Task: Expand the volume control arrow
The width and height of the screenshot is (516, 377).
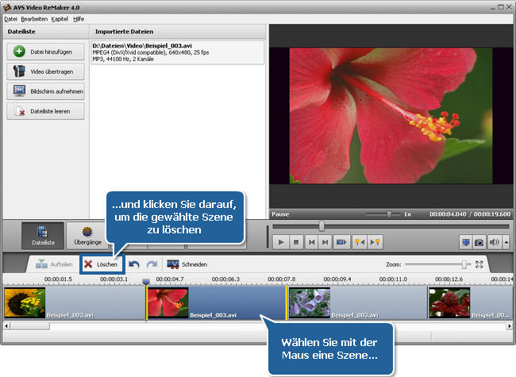Action: tap(505, 242)
